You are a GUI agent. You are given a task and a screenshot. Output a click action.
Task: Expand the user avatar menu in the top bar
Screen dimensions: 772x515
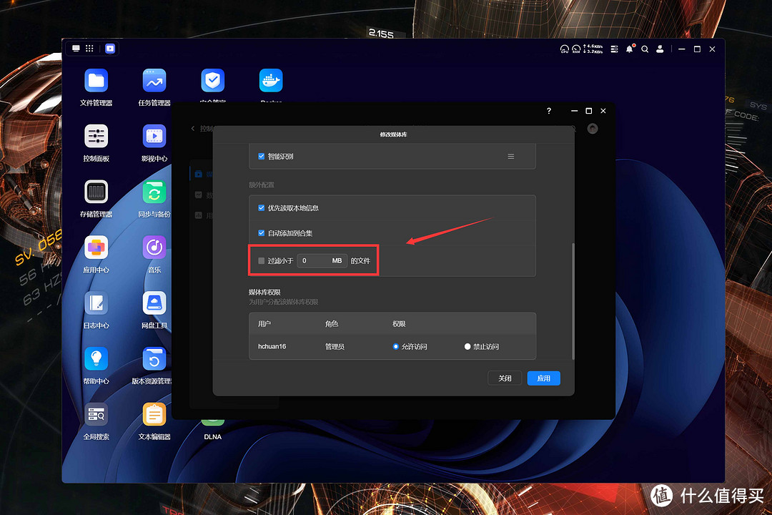coord(659,49)
